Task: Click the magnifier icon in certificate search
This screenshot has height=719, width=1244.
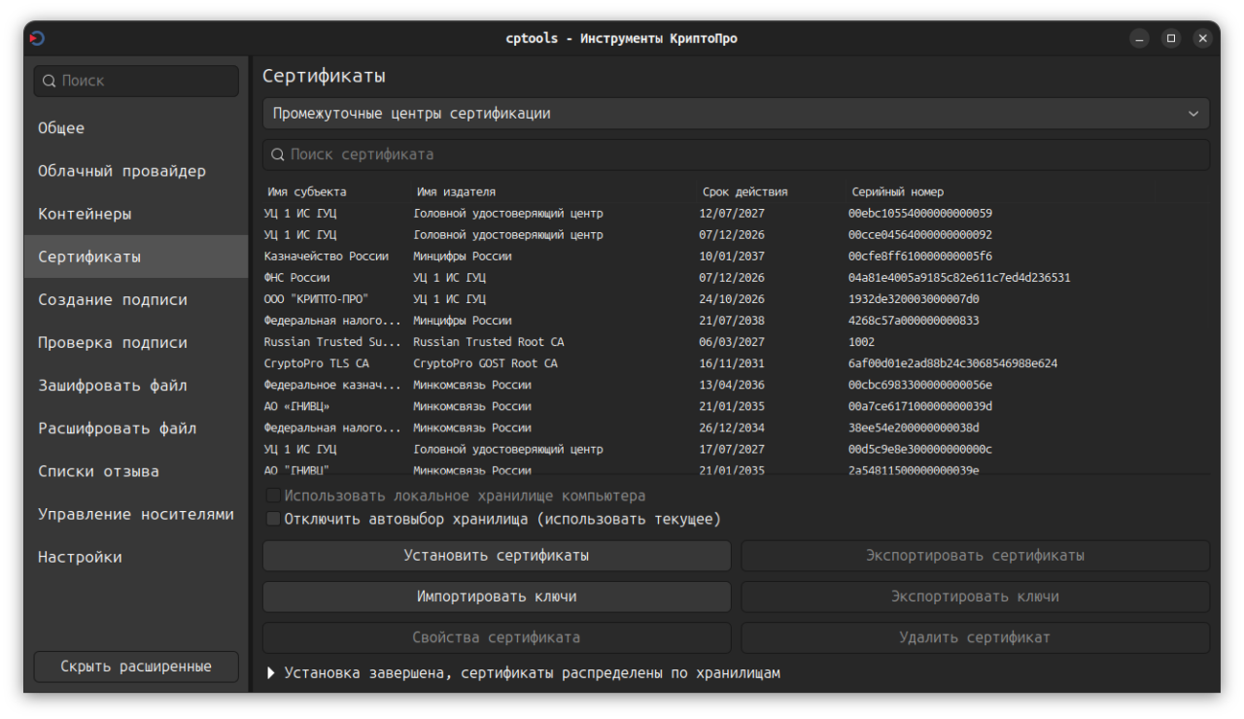Action: 278,154
